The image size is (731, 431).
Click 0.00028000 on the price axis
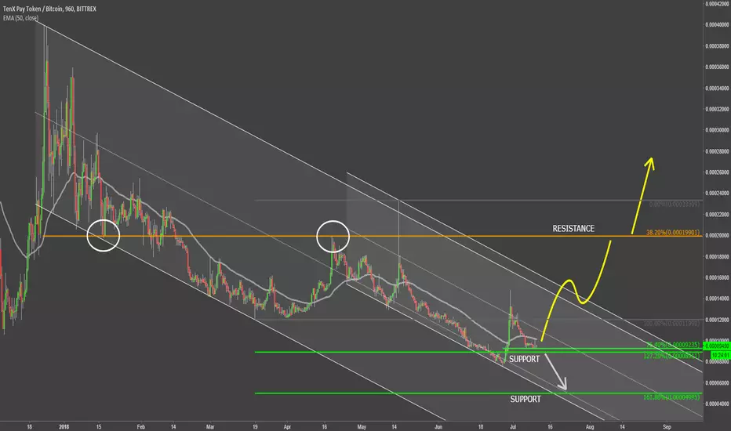[x=717, y=151]
